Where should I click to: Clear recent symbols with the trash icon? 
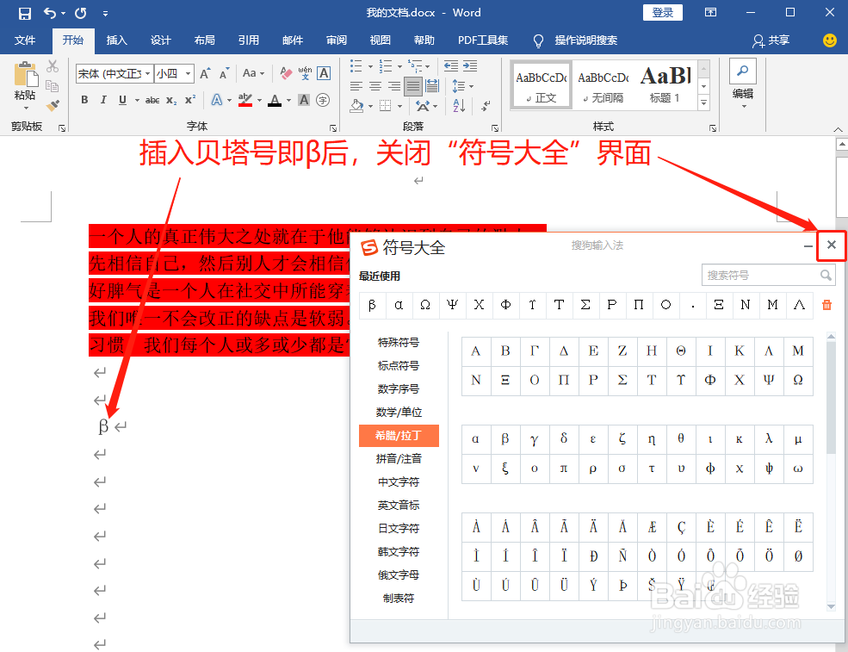(x=826, y=305)
